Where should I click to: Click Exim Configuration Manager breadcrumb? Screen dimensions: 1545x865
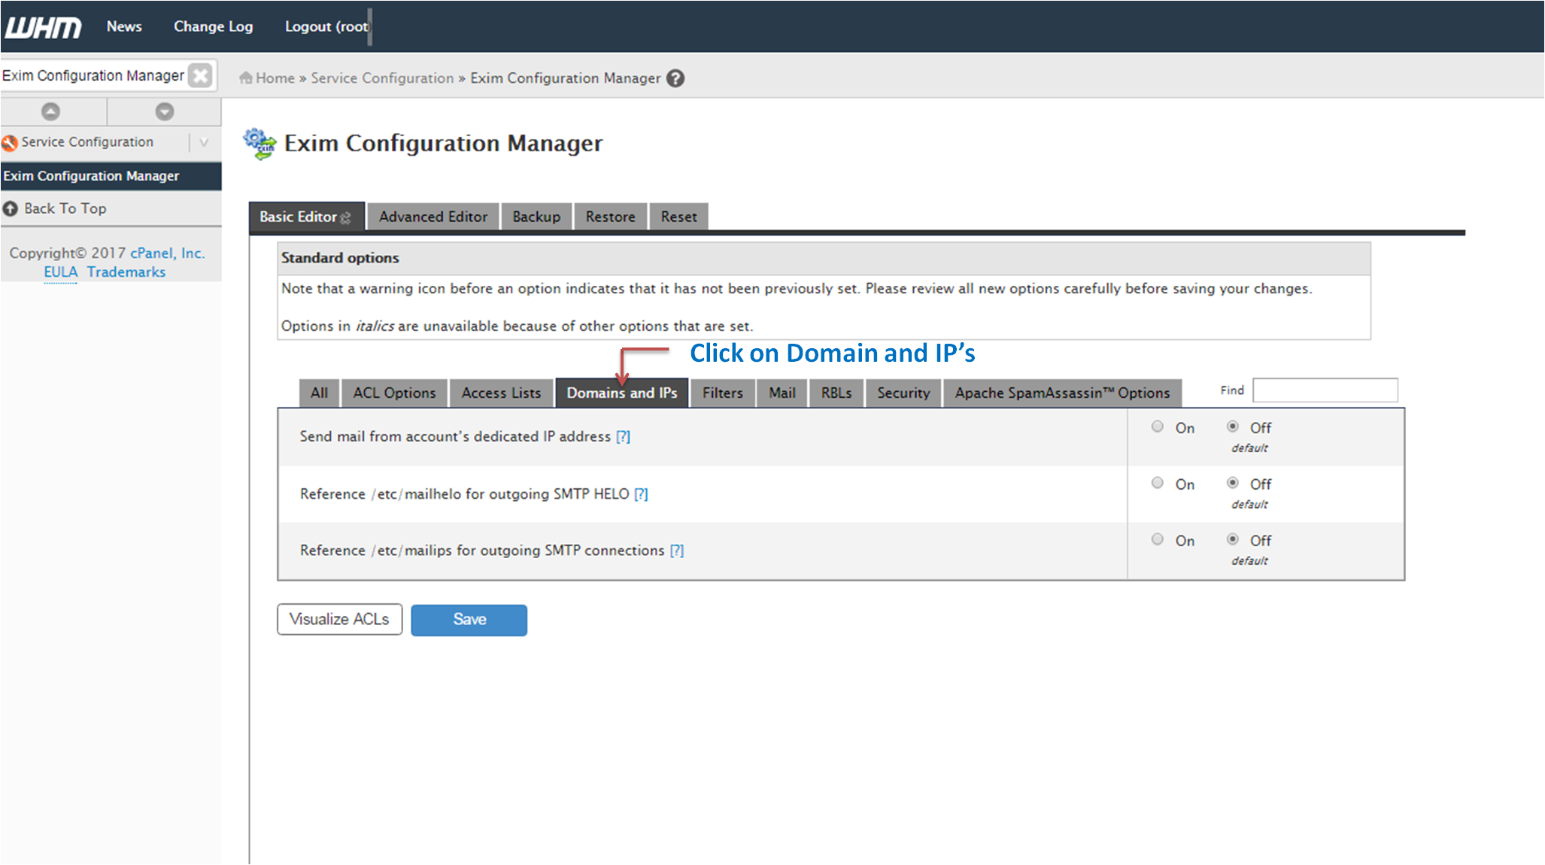click(566, 78)
